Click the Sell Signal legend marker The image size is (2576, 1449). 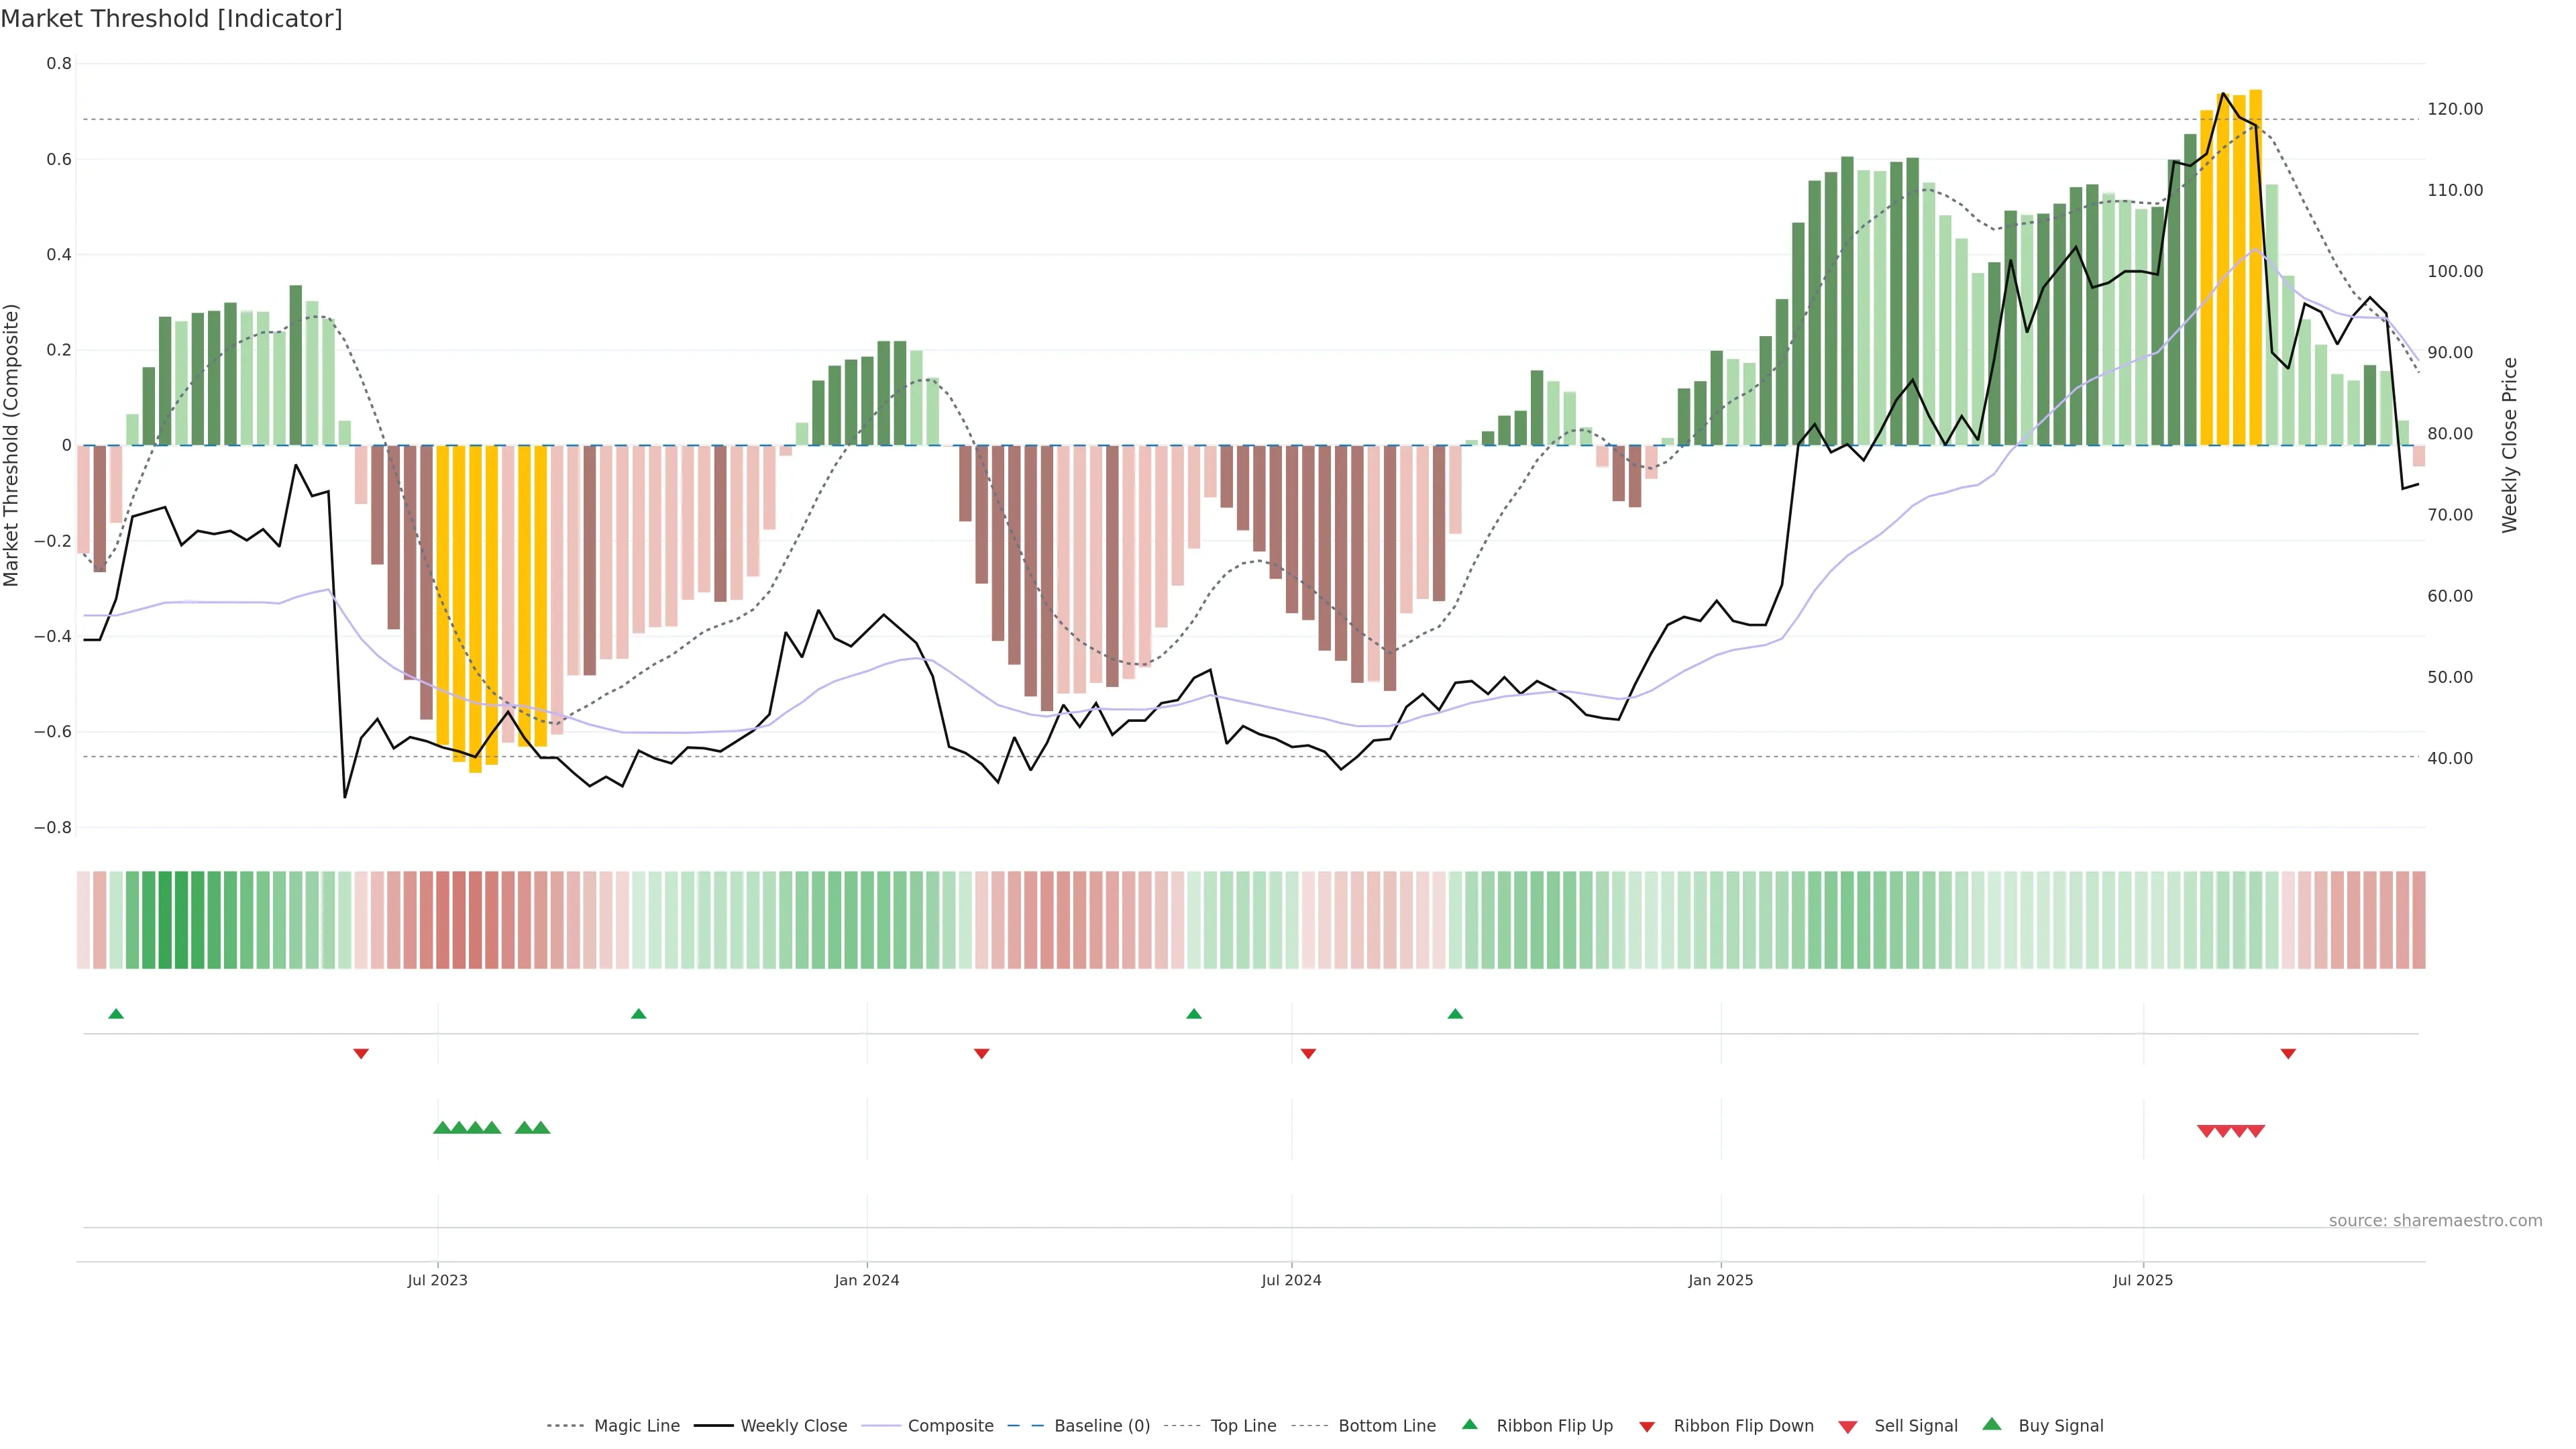tap(1848, 1427)
